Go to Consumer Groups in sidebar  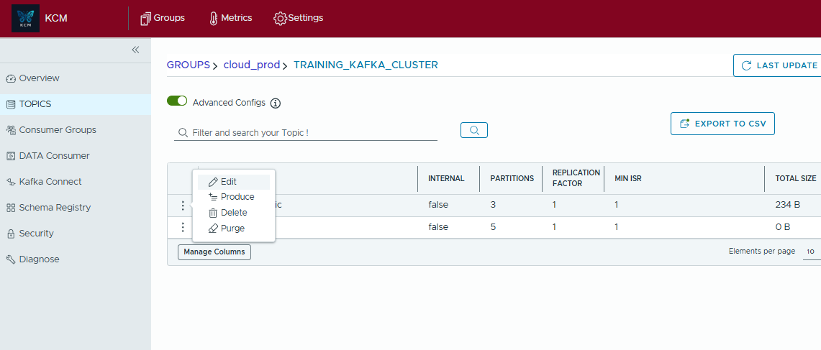[x=58, y=130]
